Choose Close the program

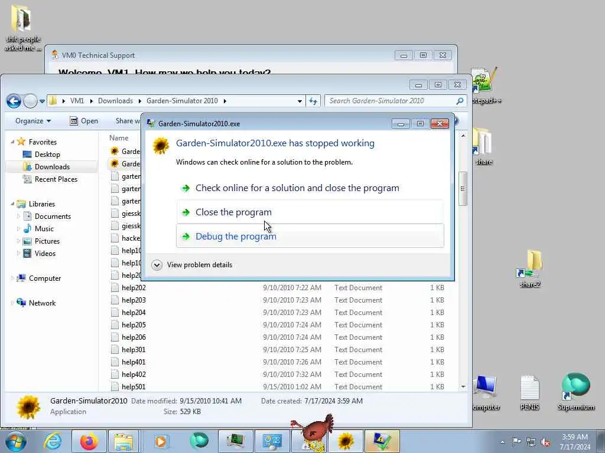point(310,212)
